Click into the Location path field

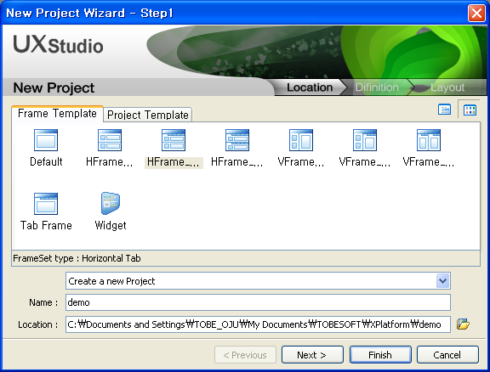pyautogui.click(x=258, y=324)
